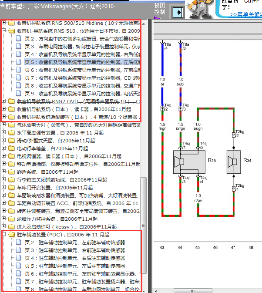Click folder icon of 车窗玻璃刮水器和清洗装置
Screen dimensions: 262x293
[11, 195]
